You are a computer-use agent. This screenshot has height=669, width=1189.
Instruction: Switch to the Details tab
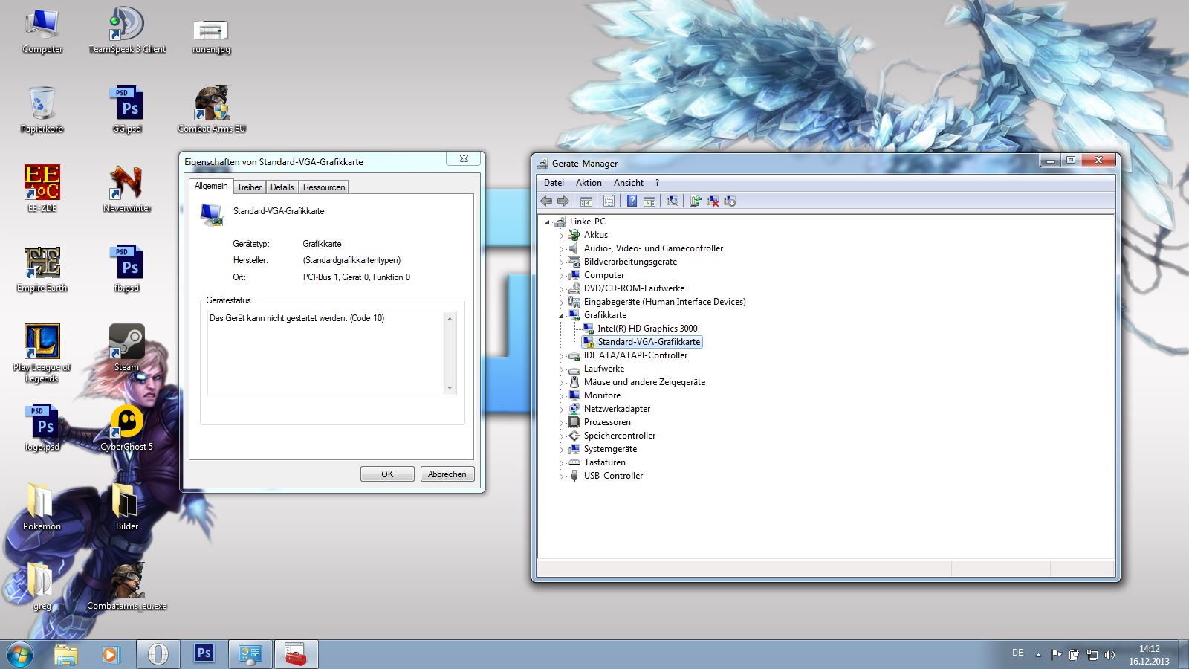coord(282,187)
